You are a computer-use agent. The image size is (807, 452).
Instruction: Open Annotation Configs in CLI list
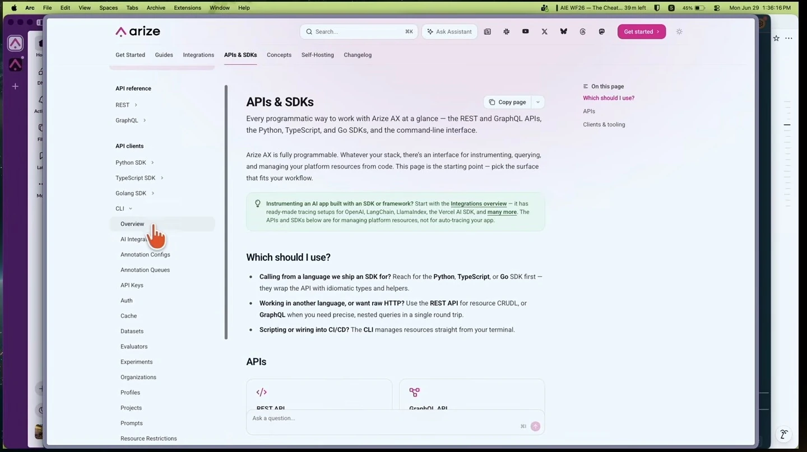[145, 255]
